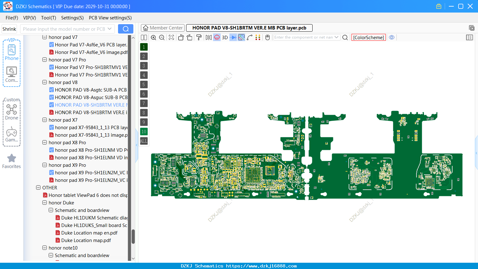The width and height of the screenshot is (478, 269).
Task: Show PCB layer 5
Action: tap(144, 85)
